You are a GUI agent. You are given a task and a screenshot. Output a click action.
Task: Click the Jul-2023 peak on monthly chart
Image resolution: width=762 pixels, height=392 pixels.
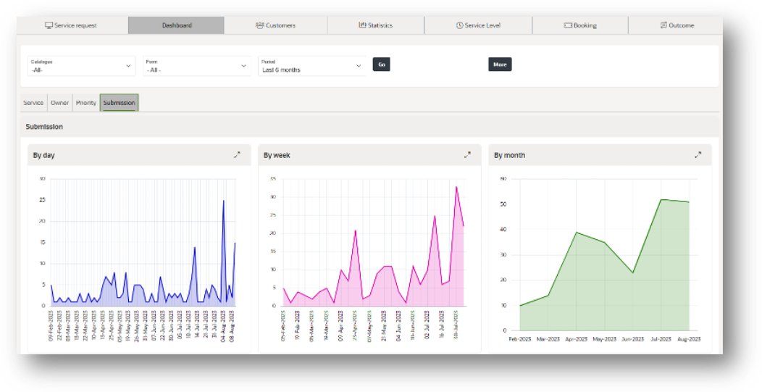[661, 199]
